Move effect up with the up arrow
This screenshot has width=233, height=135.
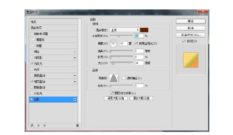(38, 126)
